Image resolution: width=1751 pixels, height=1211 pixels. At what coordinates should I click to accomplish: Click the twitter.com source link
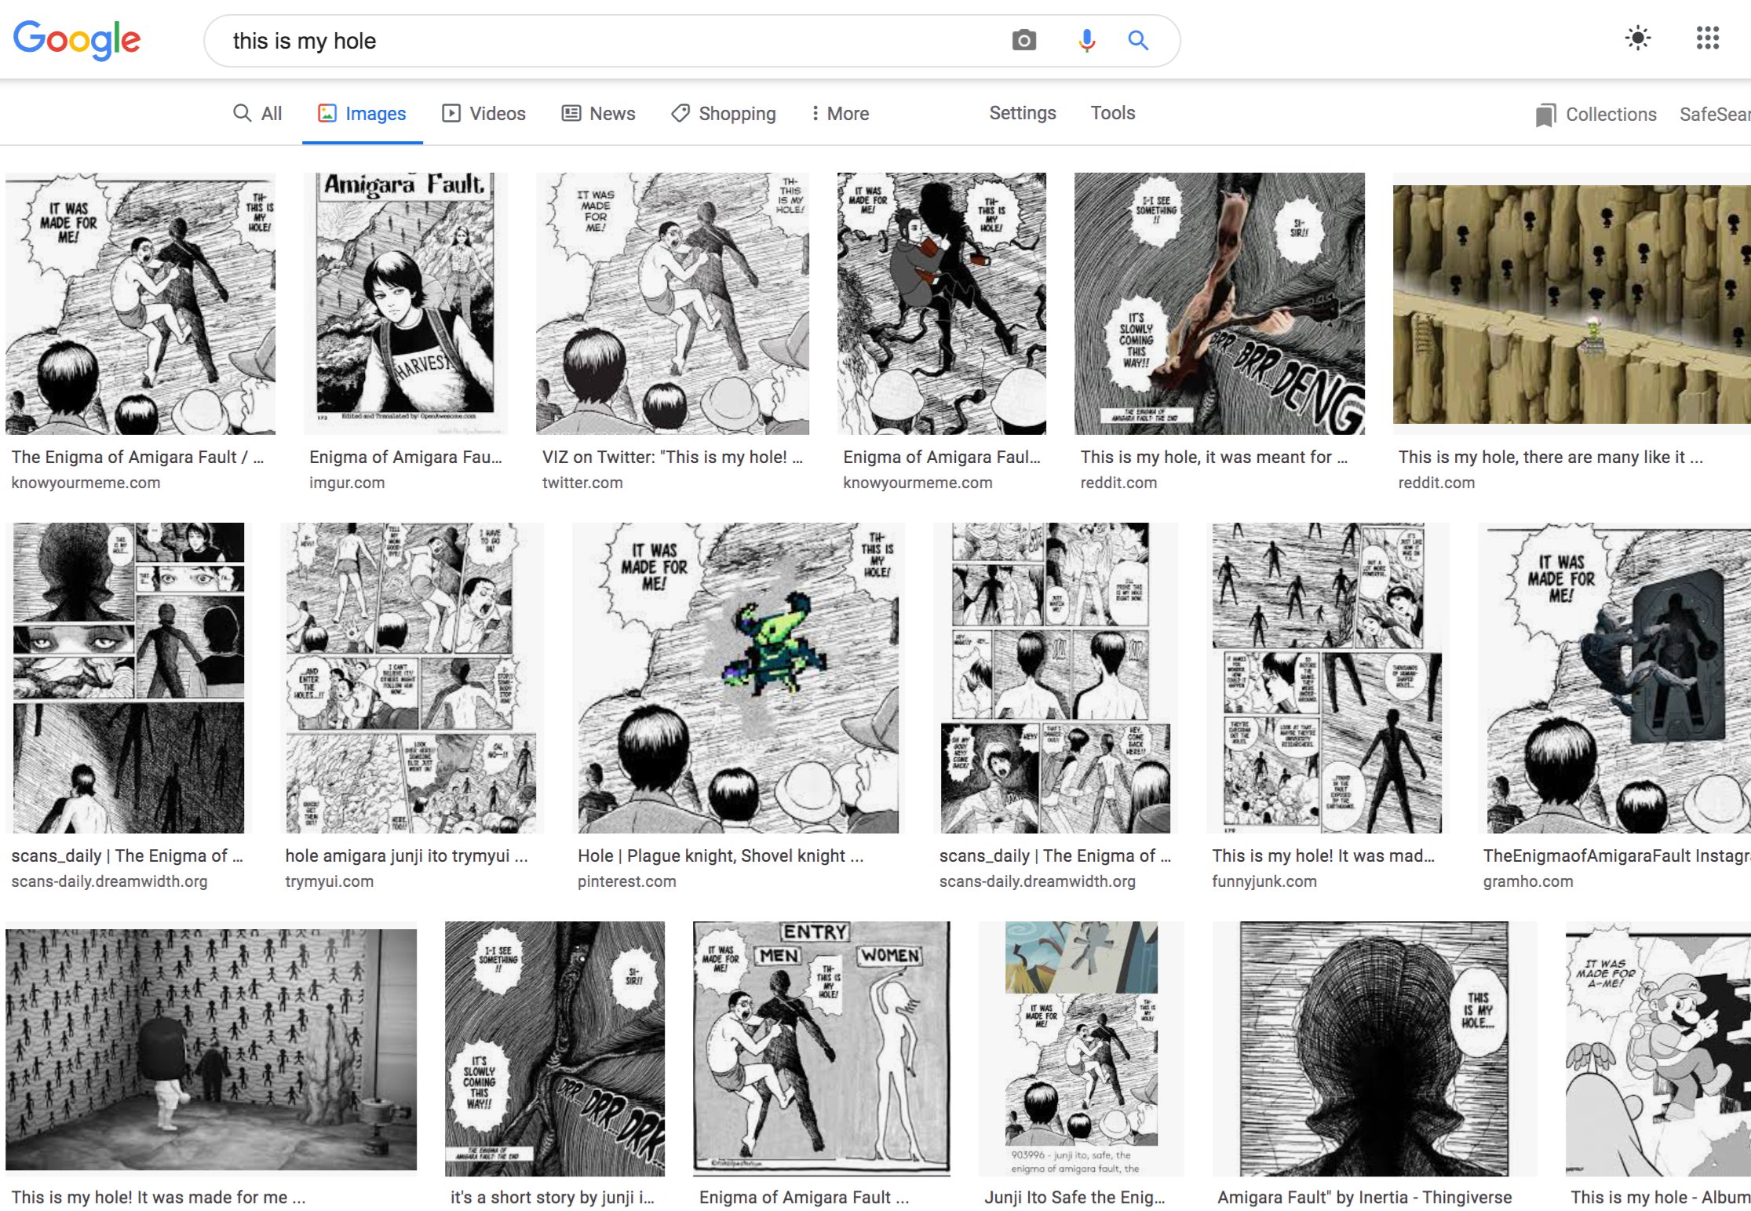pyautogui.click(x=582, y=483)
